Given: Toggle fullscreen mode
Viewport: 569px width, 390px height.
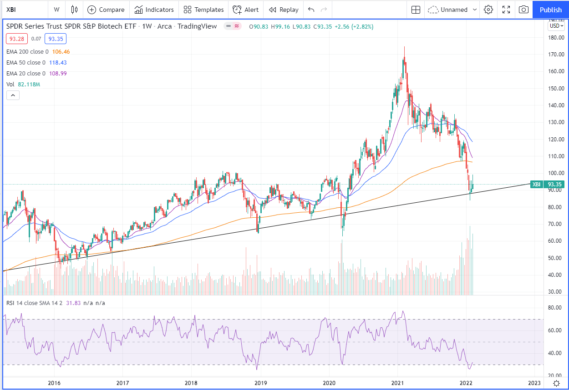Looking at the screenshot, I should tap(506, 10).
